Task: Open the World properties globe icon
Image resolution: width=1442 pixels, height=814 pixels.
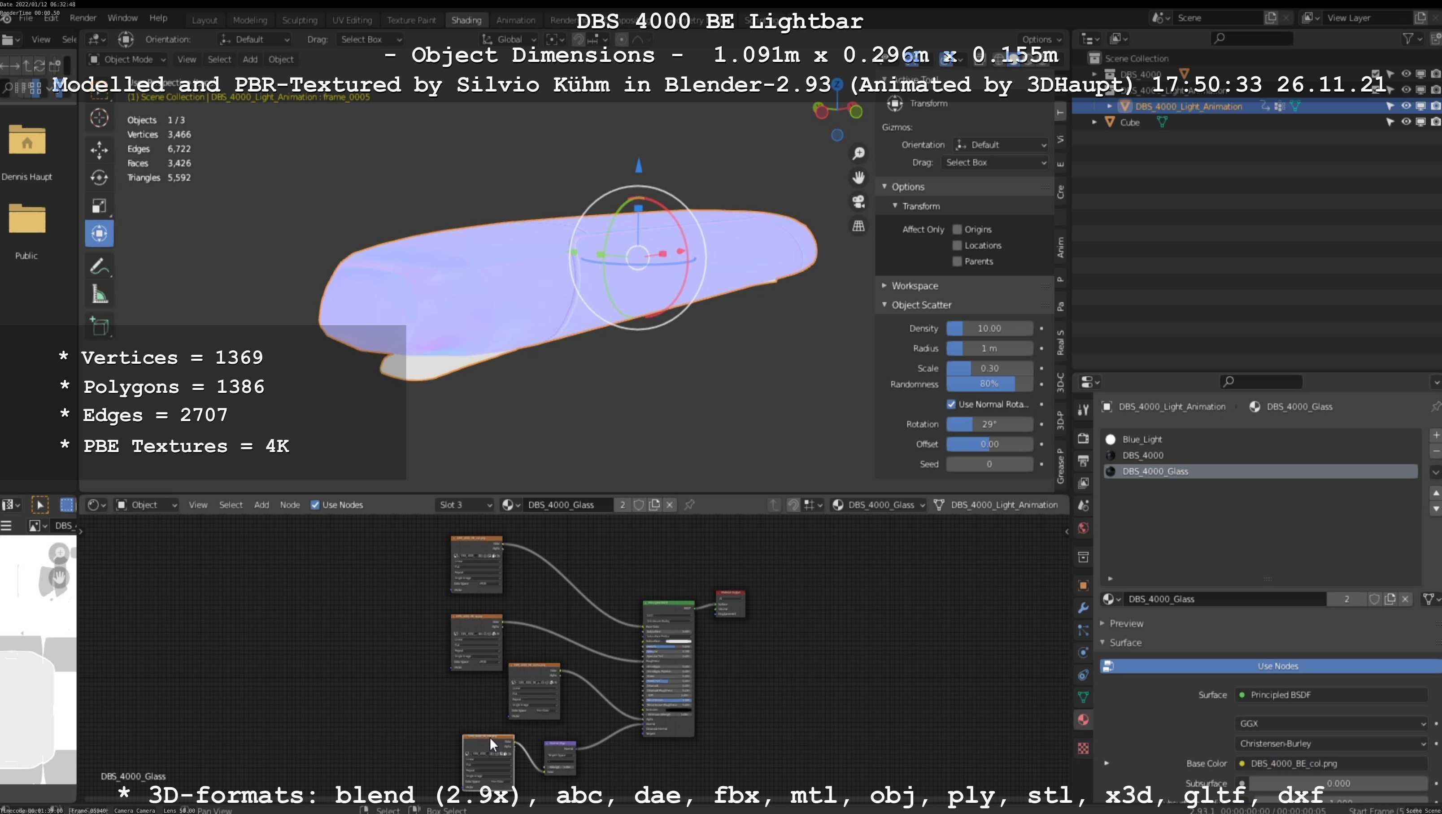Action: pyautogui.click(x=1083, y=528)
